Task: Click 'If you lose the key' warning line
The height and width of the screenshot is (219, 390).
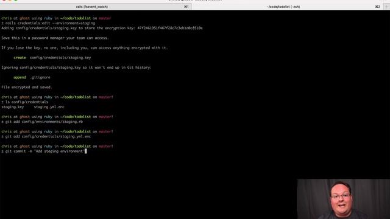Action: point(85,47)
